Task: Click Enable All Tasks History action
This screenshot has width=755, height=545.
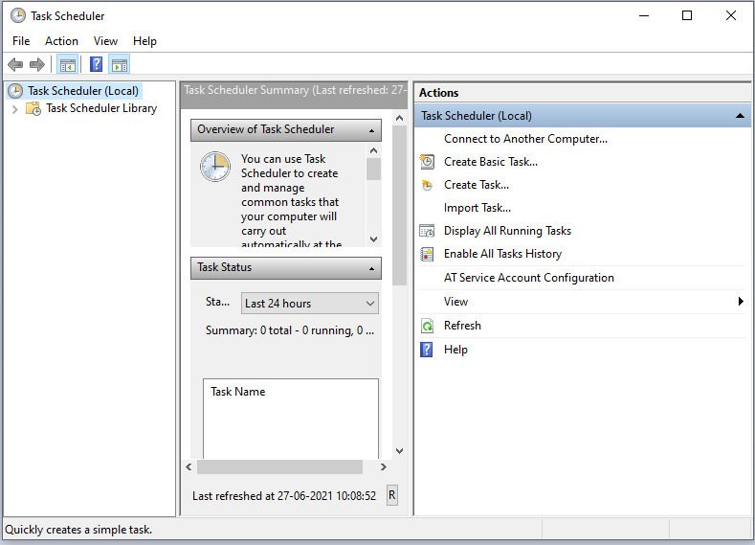Action: coord(502,254)
